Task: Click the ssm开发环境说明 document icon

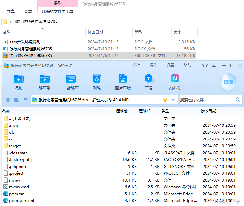Action: [x=5, y=42]
